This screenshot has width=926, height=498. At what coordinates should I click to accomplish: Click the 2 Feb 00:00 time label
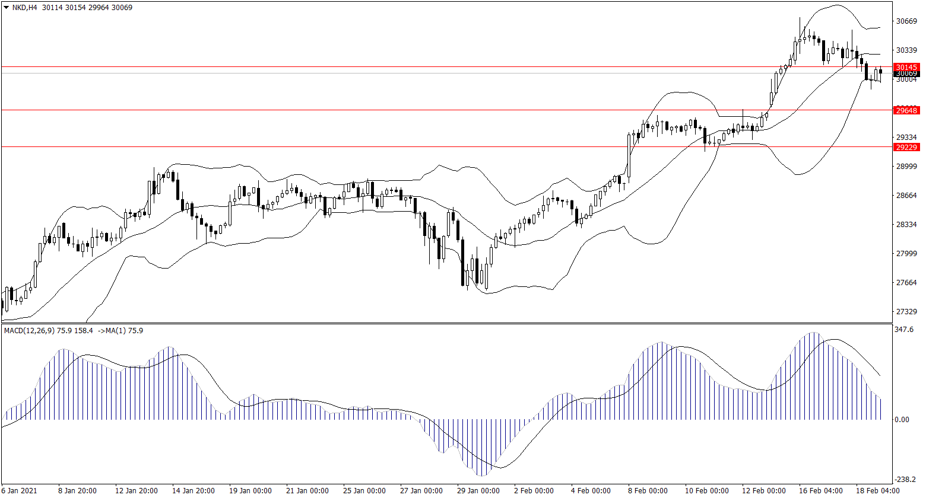[x=534, y=491]
